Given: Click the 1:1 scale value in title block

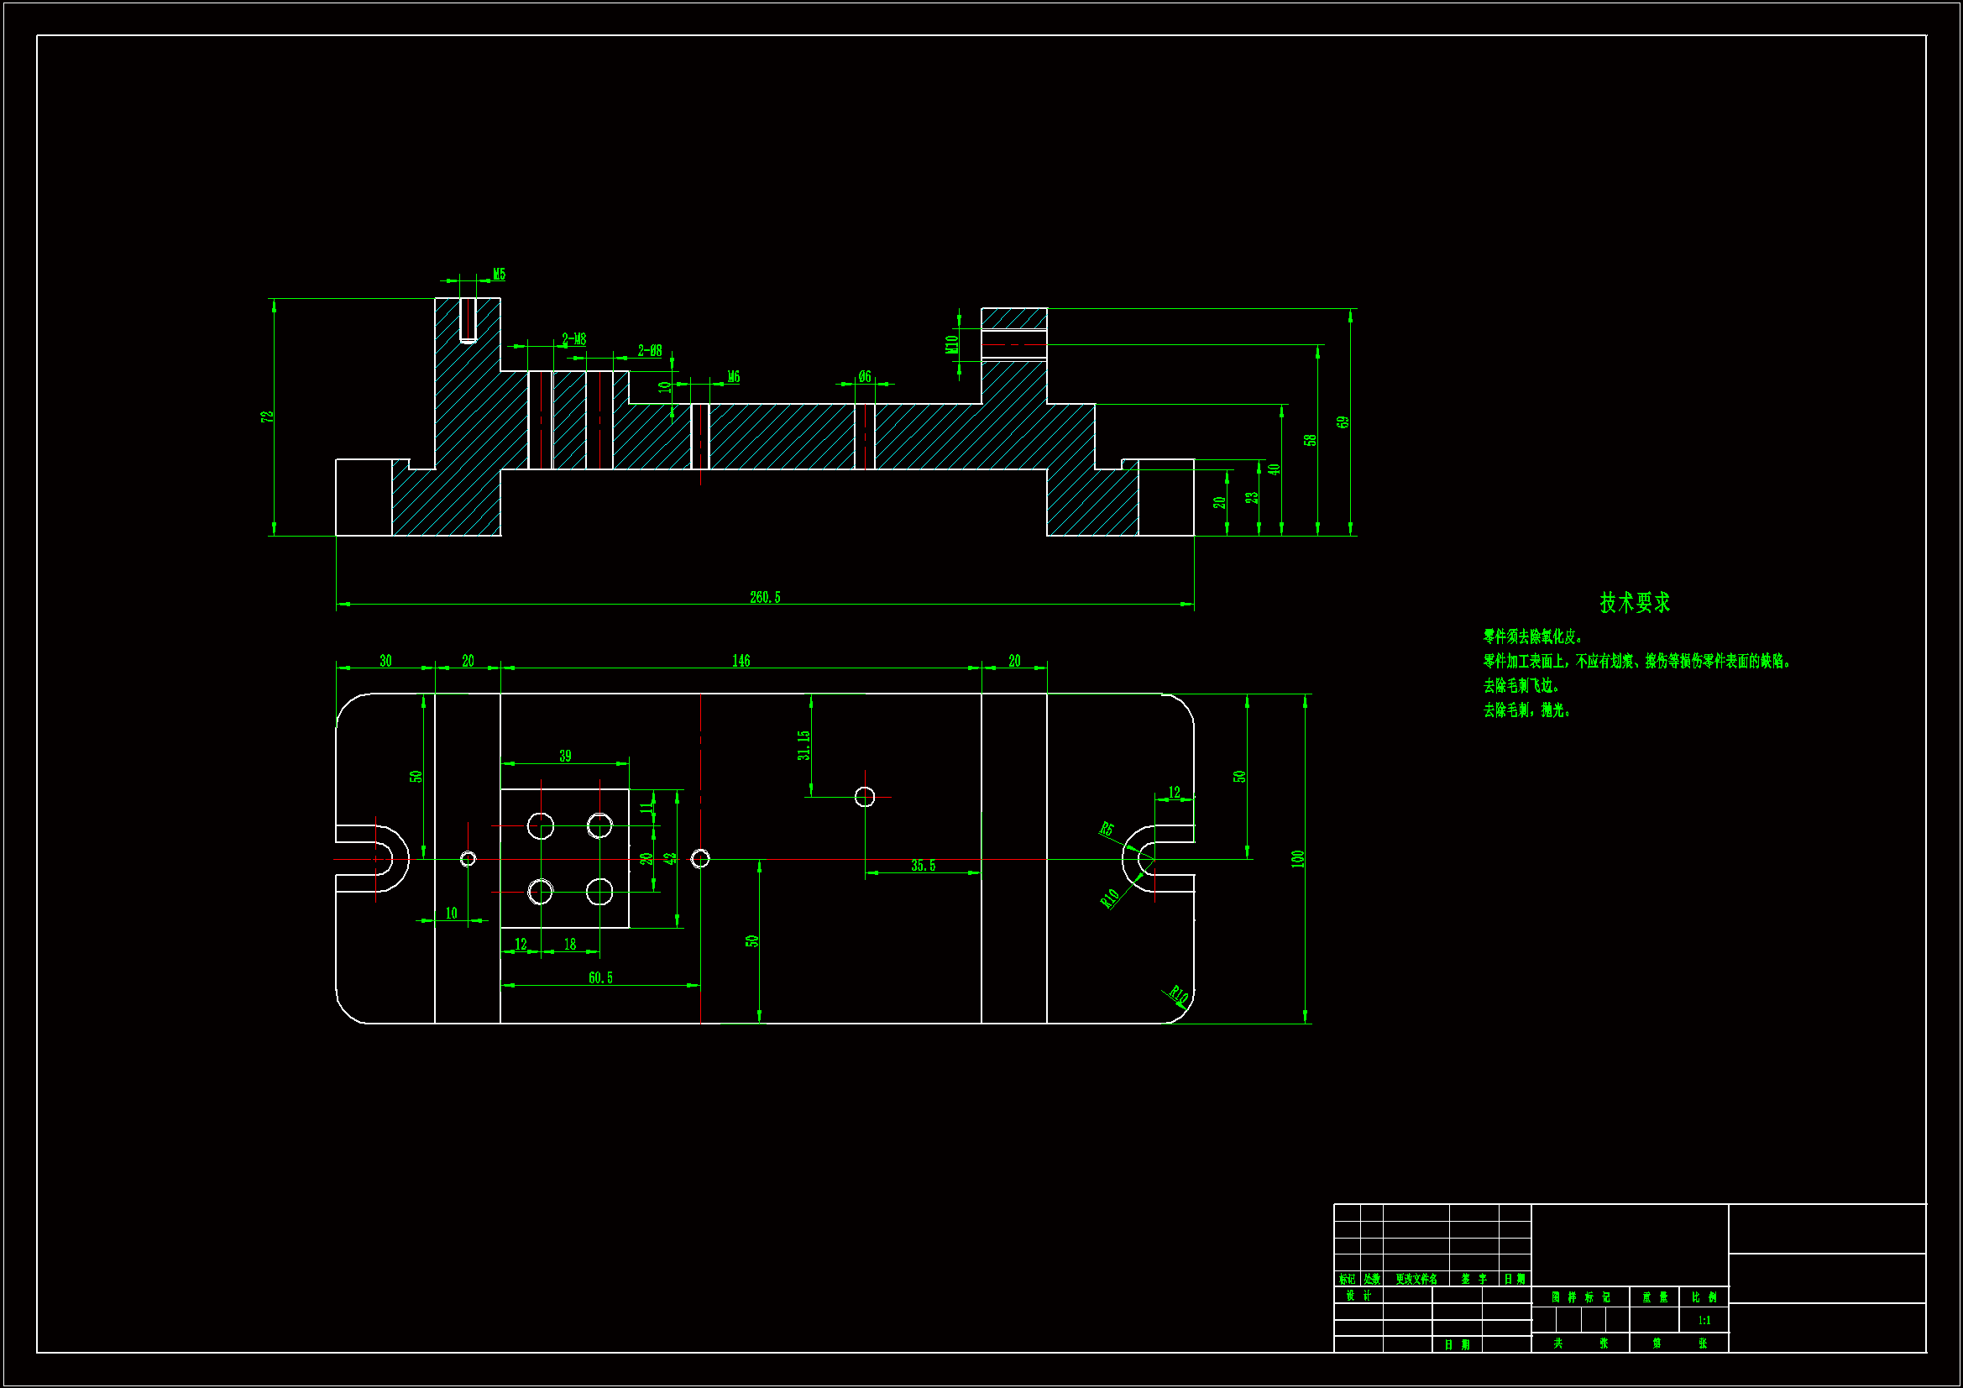Looking at the screenshot, I should click(x=1703, y=1320).
